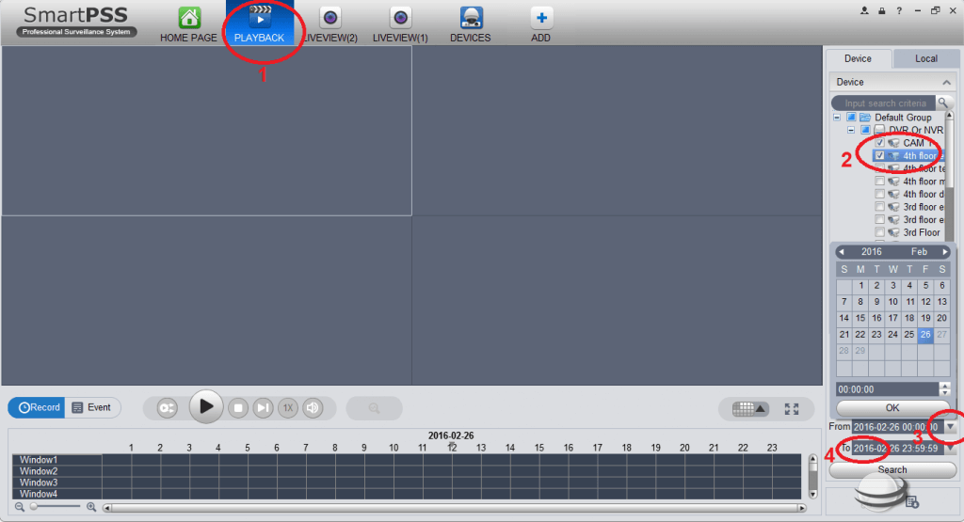964x522 pixels.
Task: Go to the DEVICES tab
Action: pos(471,25)
